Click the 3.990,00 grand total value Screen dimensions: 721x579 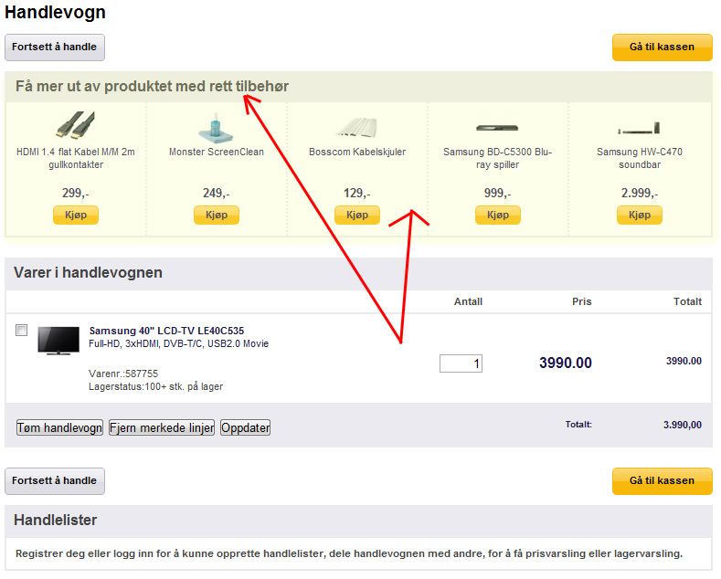pyautogui.click(x=683, y=425)
